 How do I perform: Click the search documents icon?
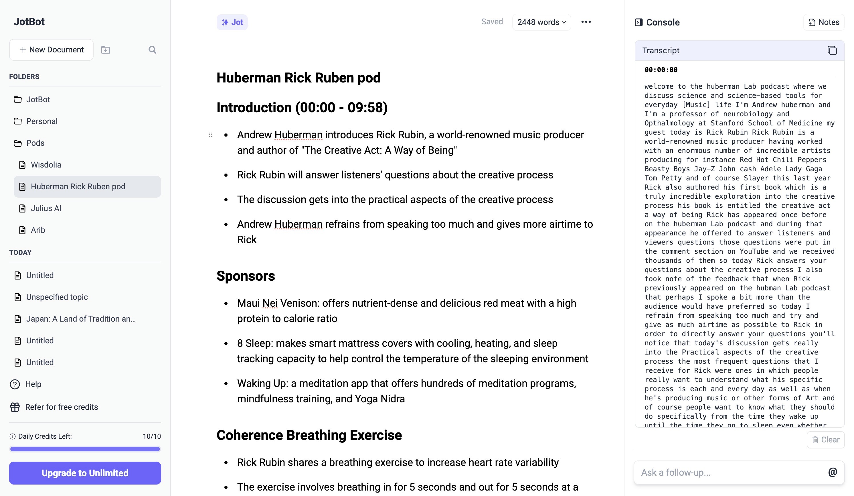(152, 50)
